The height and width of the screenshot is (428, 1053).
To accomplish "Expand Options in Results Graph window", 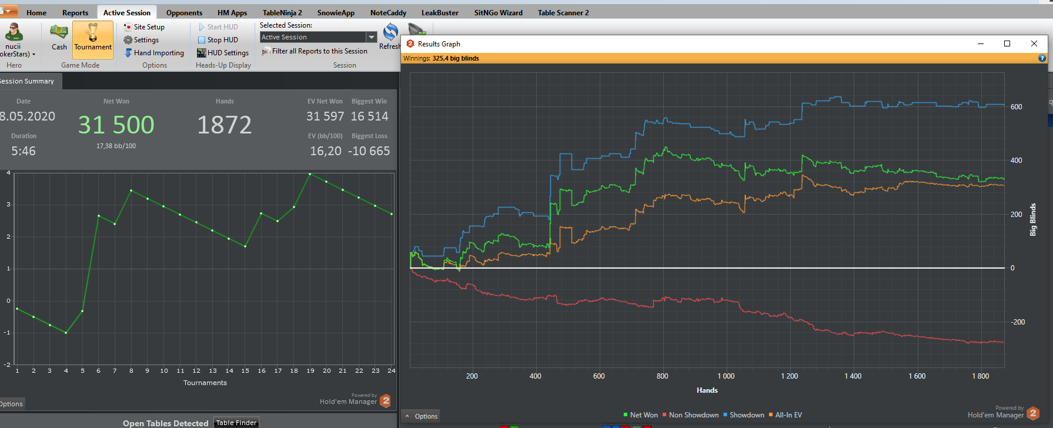I will click(x=421, y=416).
